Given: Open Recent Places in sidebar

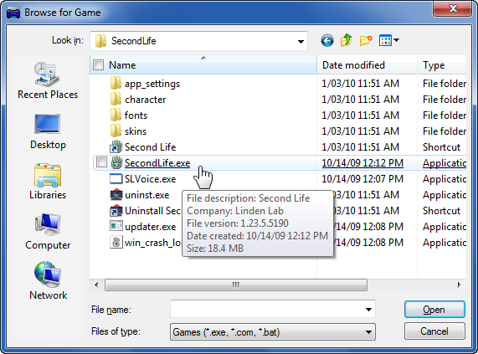Looking at the screenshot, I should pos(48,80).
